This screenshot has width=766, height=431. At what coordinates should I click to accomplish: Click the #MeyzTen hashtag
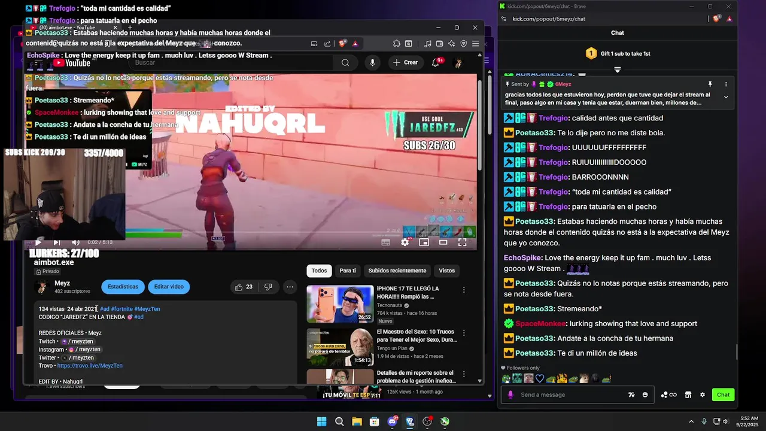click(147, 309)
